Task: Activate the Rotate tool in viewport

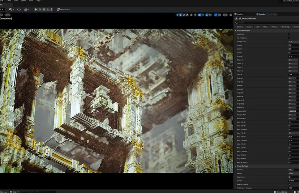Action: tap(184, 15)
